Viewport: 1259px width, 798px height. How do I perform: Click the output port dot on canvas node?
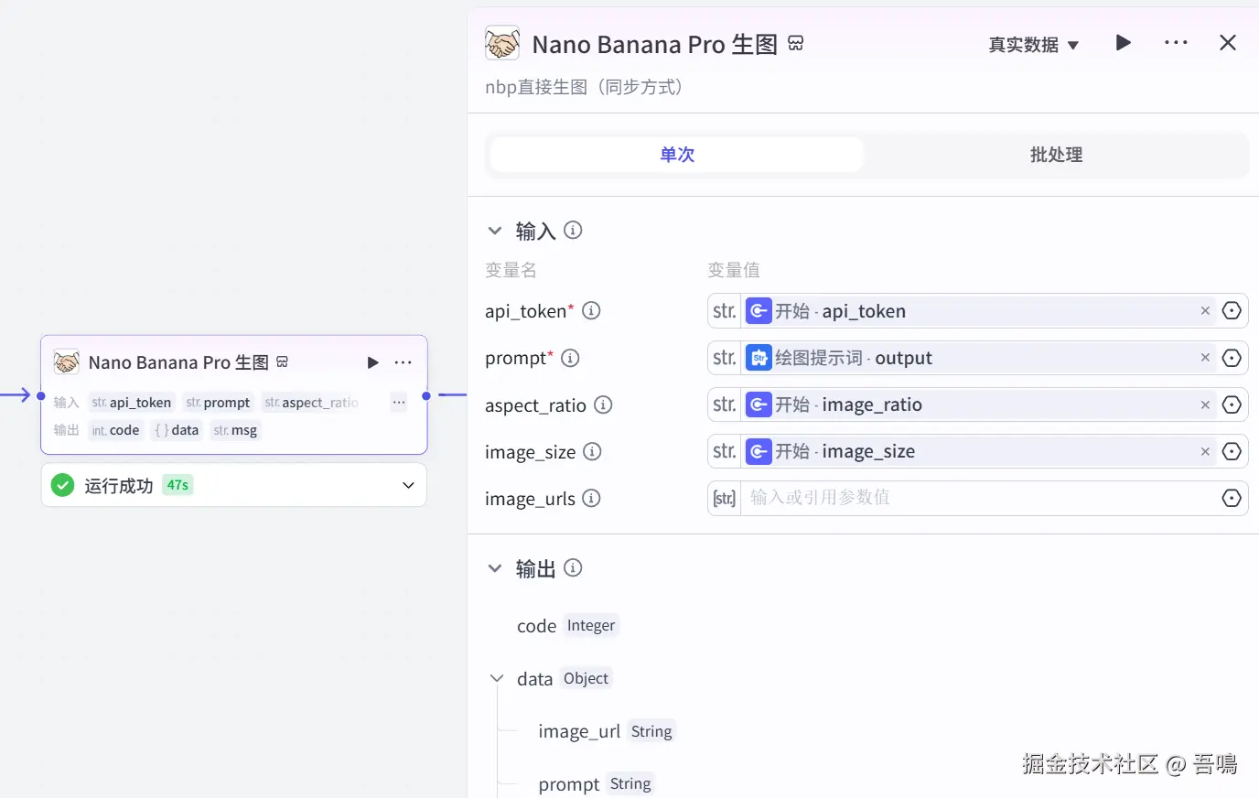[426, 396]
